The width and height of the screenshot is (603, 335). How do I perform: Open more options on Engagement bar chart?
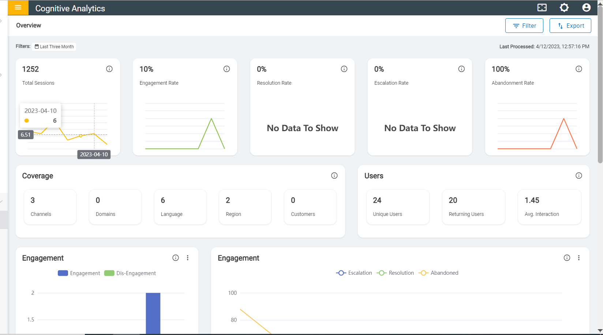188,258
